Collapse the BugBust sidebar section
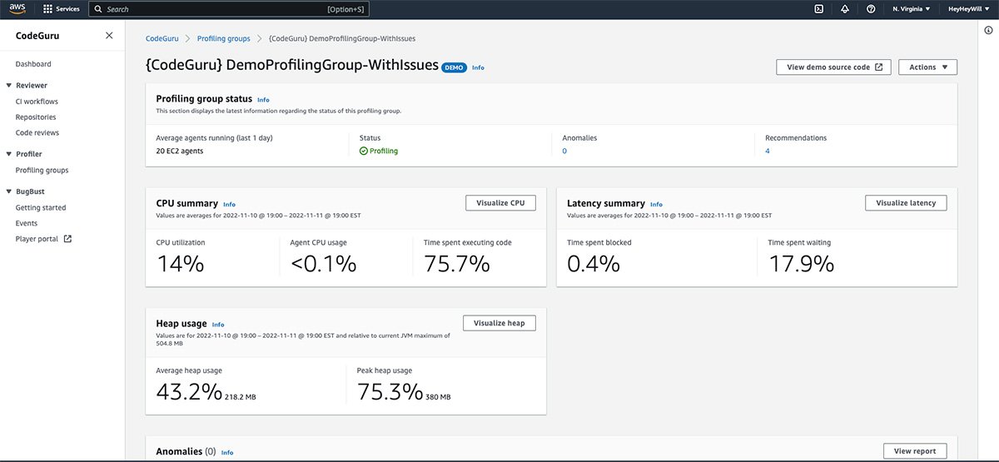Screen dimensions: 999x462 tap(8, 192)
